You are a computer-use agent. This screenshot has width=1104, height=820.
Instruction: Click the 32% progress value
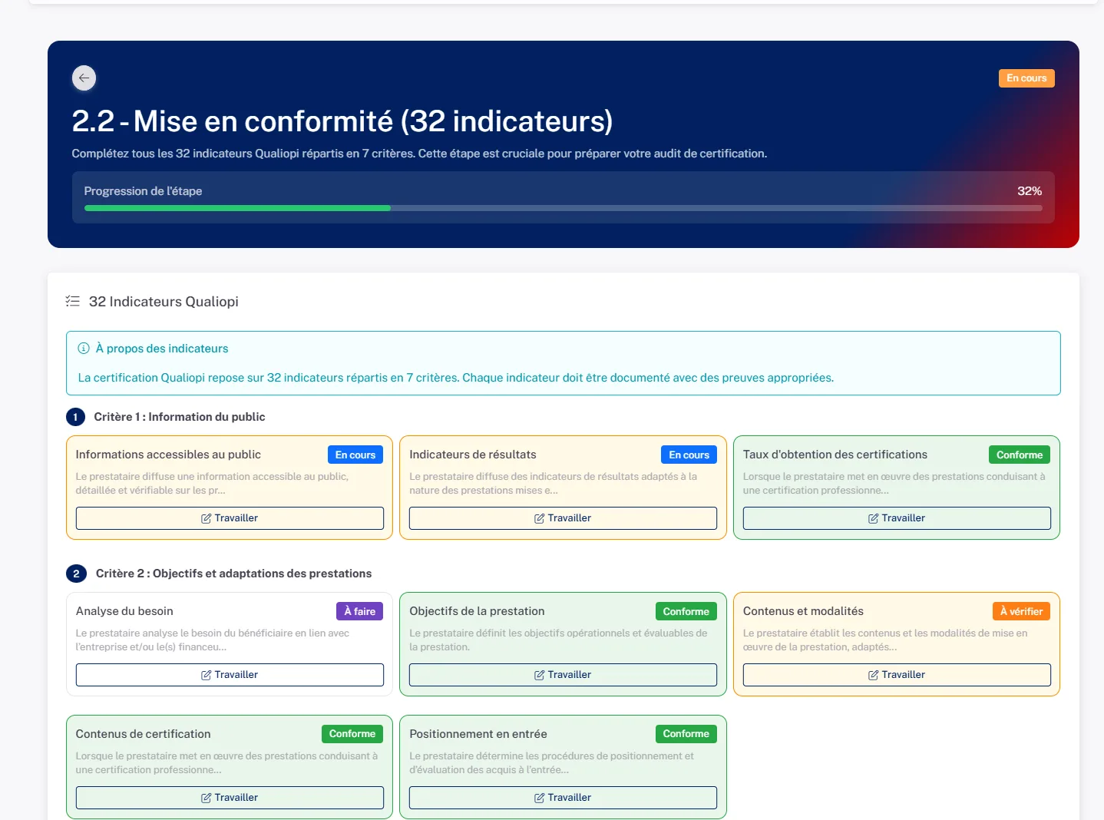(x=1030, y=191)
